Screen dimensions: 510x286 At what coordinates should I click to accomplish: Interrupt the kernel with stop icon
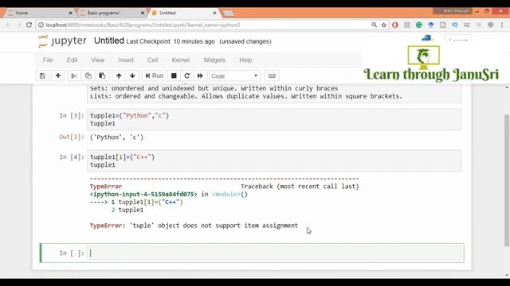pos(174,76)
